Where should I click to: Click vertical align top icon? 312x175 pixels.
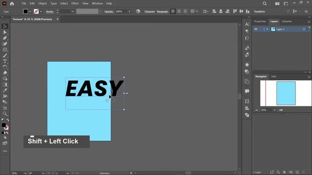point(235,11)
